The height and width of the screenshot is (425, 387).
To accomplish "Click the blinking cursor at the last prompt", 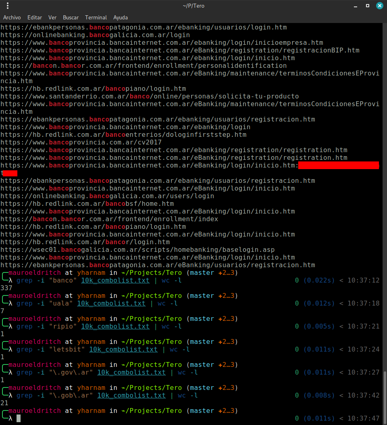I will pyautogui.click(x=19, y=418).
